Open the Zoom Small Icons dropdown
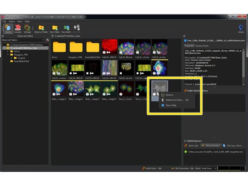Screen dimensions: 248x186 tap(215, 168)
